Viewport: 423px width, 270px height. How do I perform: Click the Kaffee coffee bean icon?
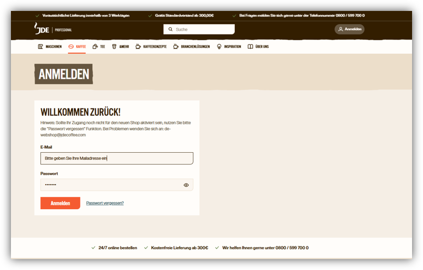[x=71, y=47]
